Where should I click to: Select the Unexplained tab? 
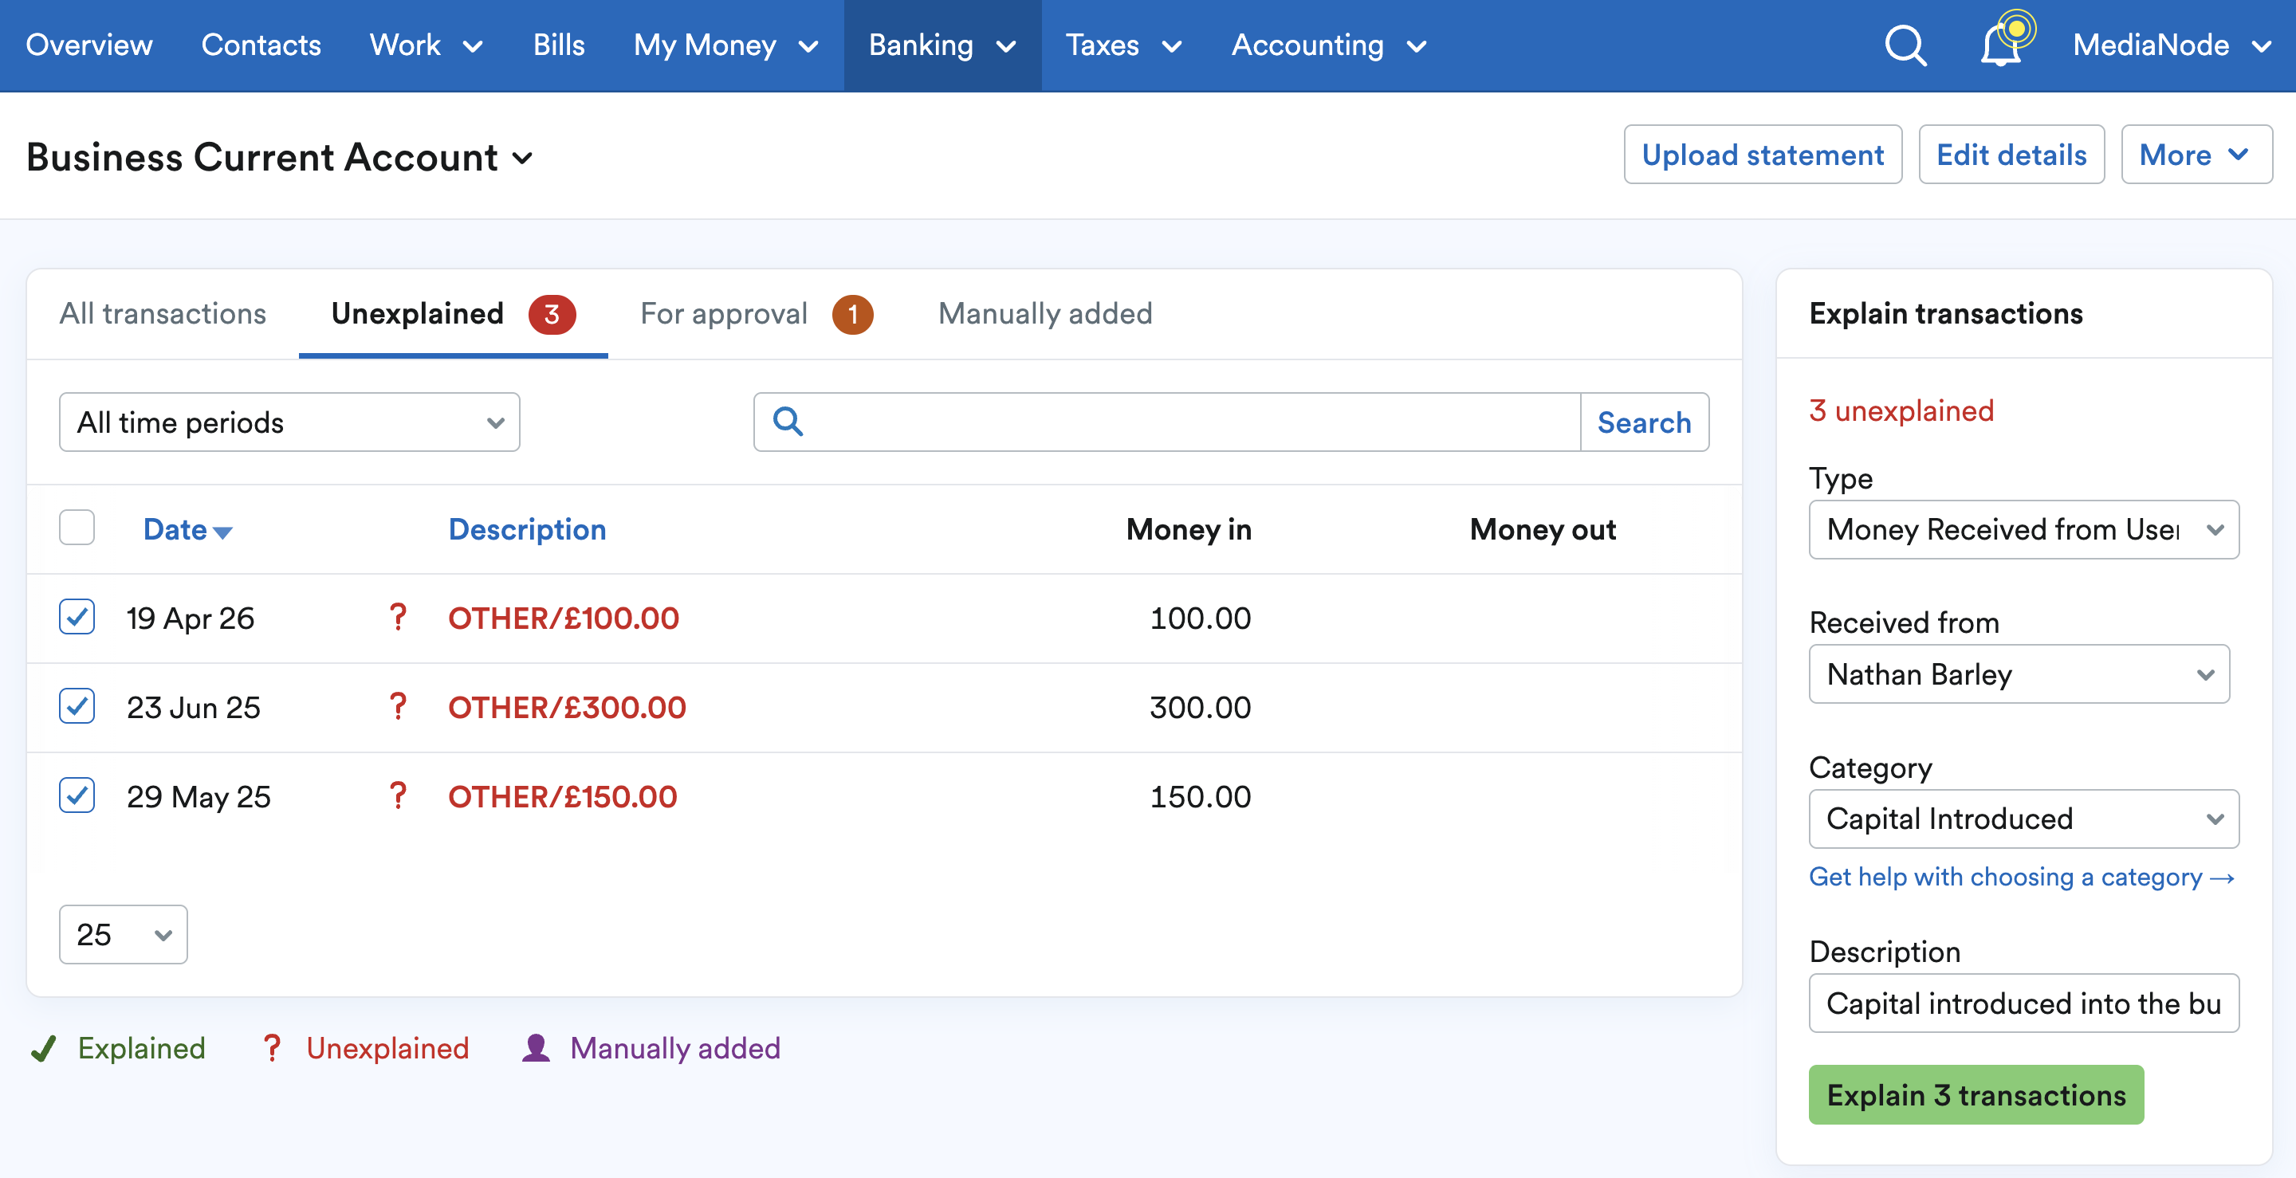453,314
